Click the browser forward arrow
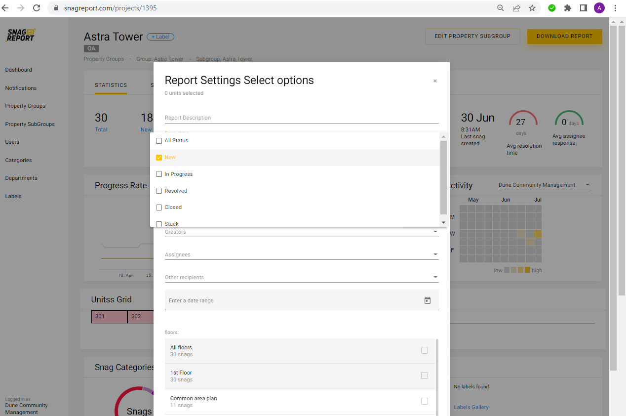This screenshot has width=626, height=416. click(21, 8)
